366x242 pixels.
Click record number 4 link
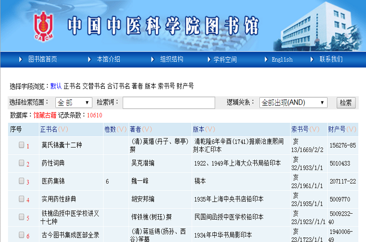tap(28, 200)
